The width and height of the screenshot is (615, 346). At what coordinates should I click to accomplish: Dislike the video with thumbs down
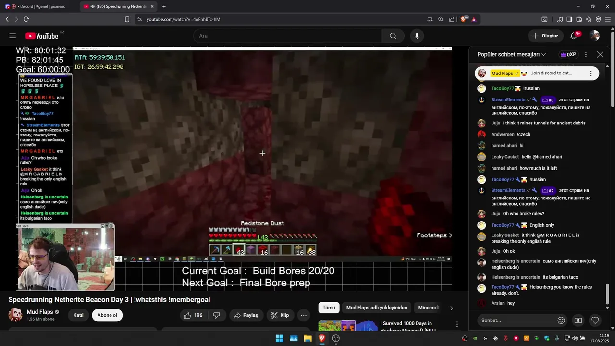point(216,315)
